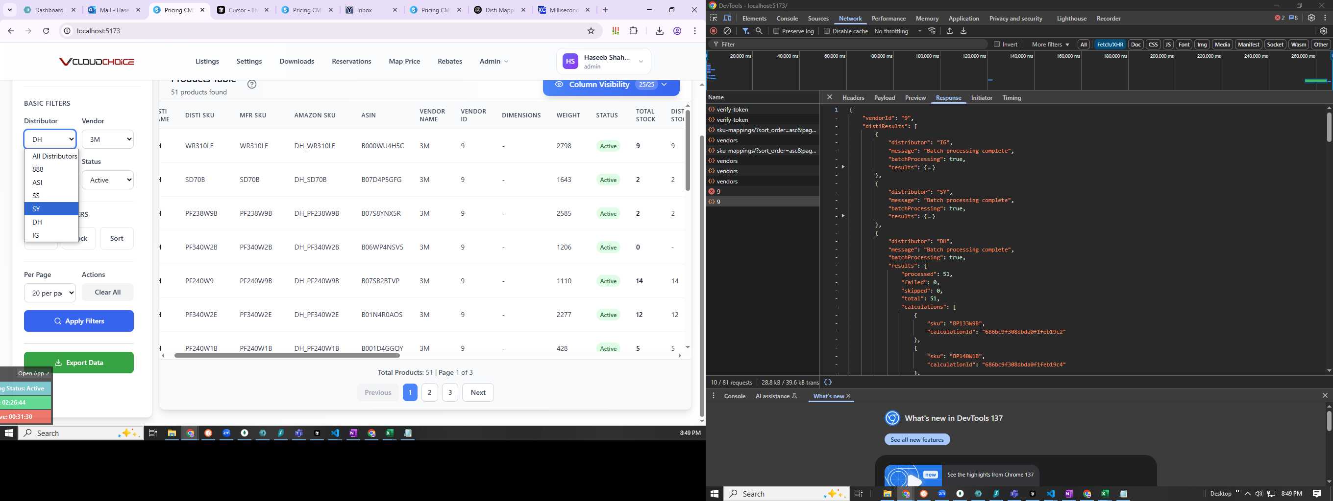The image size is (1333, 501).
Task: Toggle the Socket request type filter
Action: click(1275, 45)
